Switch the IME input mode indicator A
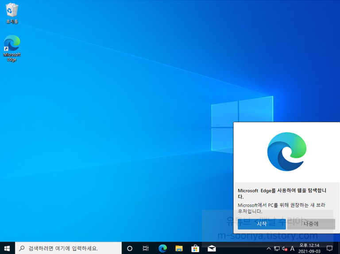340x254 pixels. (292, 248)
